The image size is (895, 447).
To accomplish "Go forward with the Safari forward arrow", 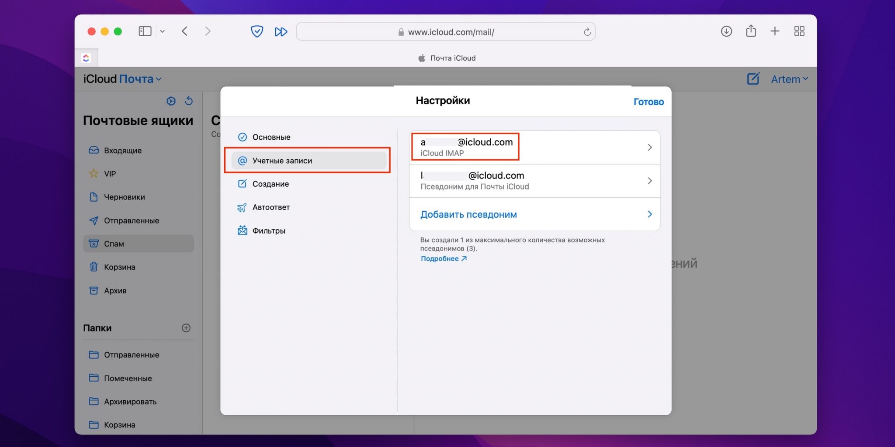I will tap(208, 31).
